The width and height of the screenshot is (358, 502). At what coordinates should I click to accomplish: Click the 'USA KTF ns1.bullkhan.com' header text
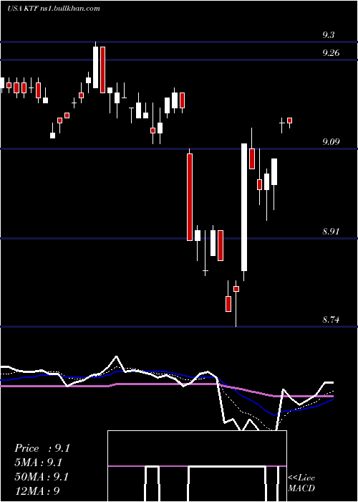tap(54, 9)
